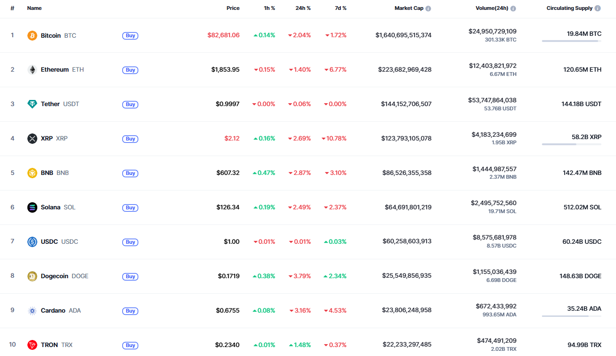Click the Ethereum logo icon

[32, 69]
